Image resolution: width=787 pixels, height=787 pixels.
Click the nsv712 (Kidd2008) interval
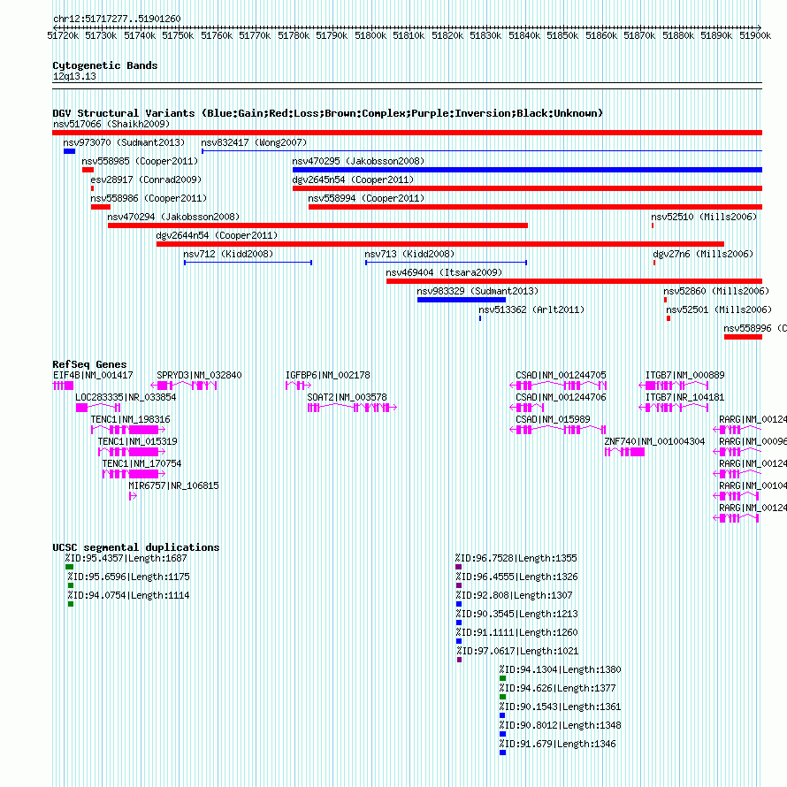click(x=248, y=263)
